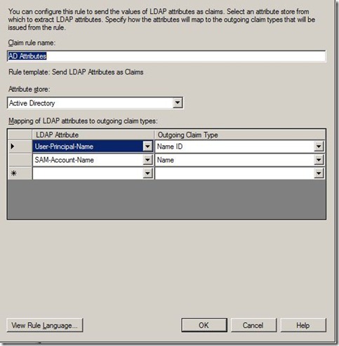This screenshot has height=346, width=339.
Task: Click the Claim rule name input field
Action: 166,56
